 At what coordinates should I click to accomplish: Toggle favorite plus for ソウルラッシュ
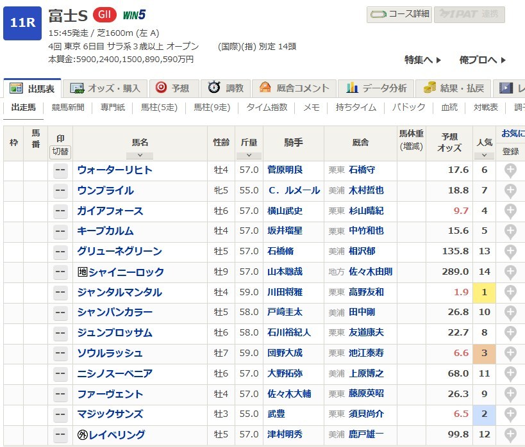point(510,353)
